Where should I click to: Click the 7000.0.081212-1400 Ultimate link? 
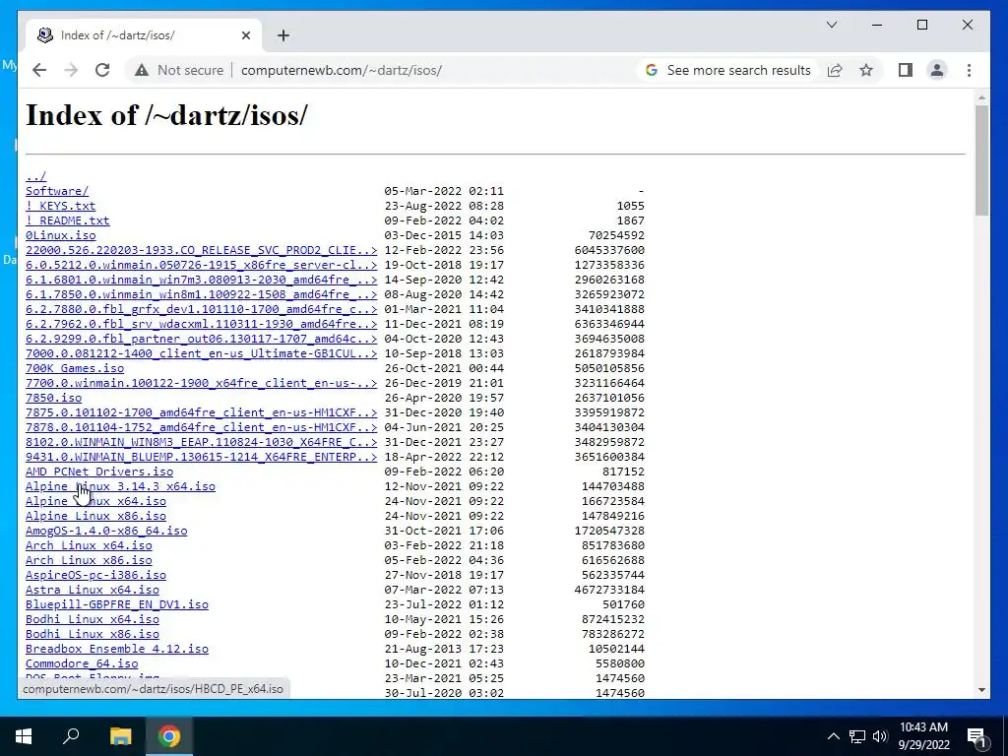(x=201, y=353)
